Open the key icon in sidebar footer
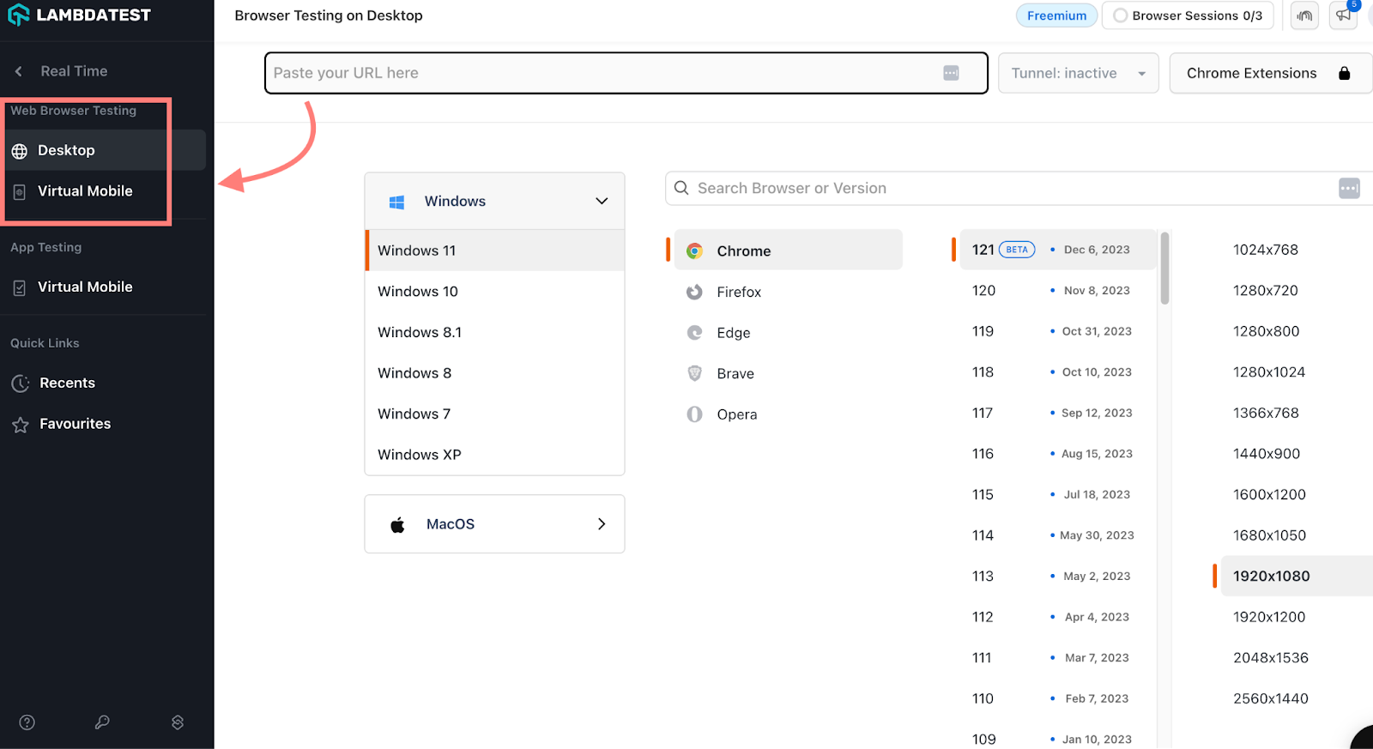 coord(102,722)
